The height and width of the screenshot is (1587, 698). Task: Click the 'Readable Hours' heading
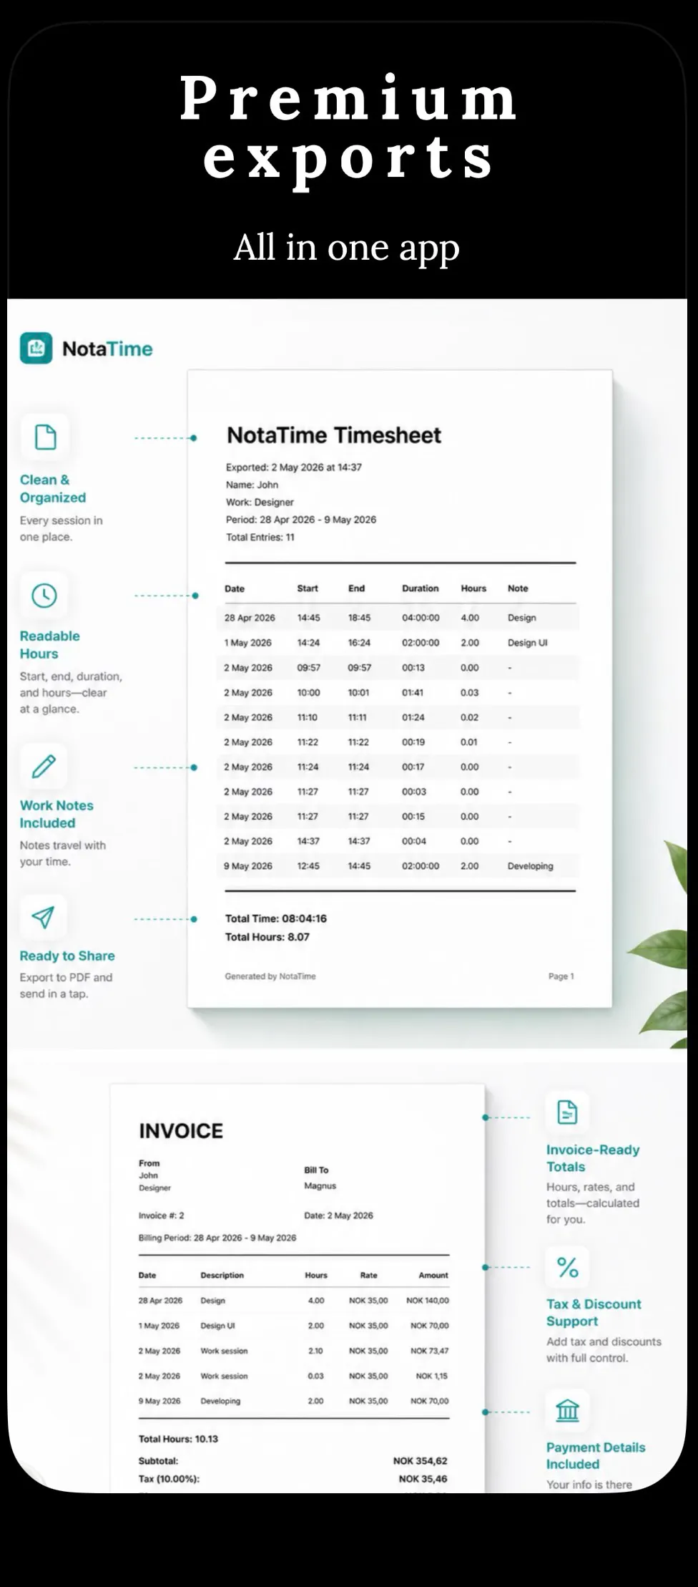50,645
